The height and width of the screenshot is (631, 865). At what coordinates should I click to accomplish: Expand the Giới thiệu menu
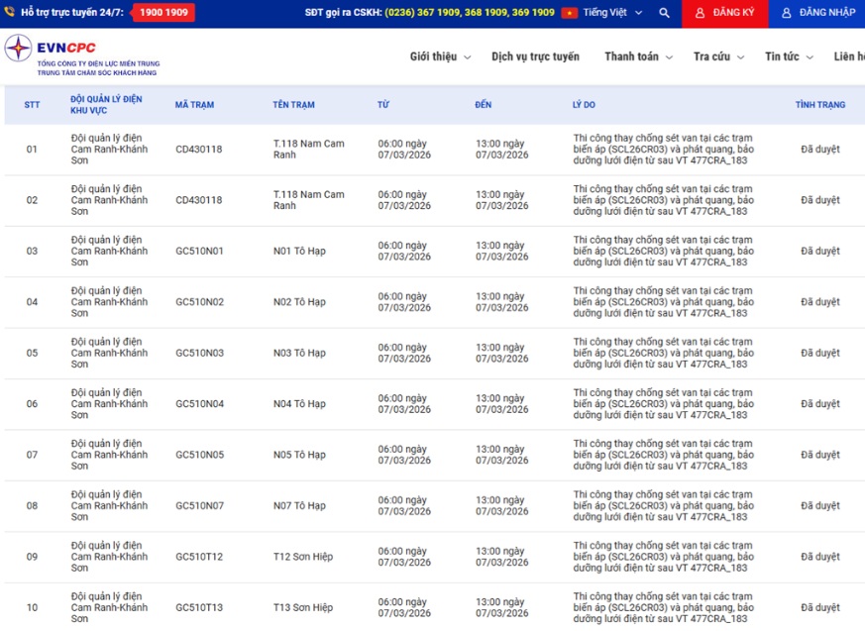[x=440, y=56]
